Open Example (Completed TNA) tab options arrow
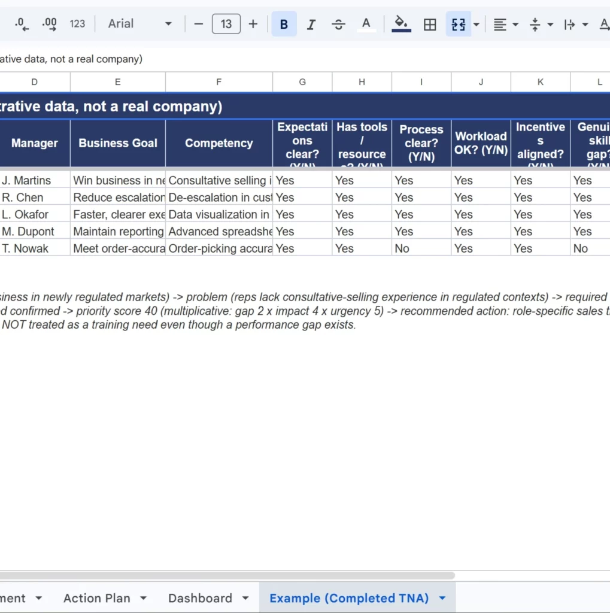610x613 pixels. pyautogui.click(x=442, y=598)
